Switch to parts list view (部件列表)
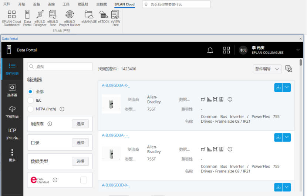Screen dimensions: 307x196 tap(12, 69)
